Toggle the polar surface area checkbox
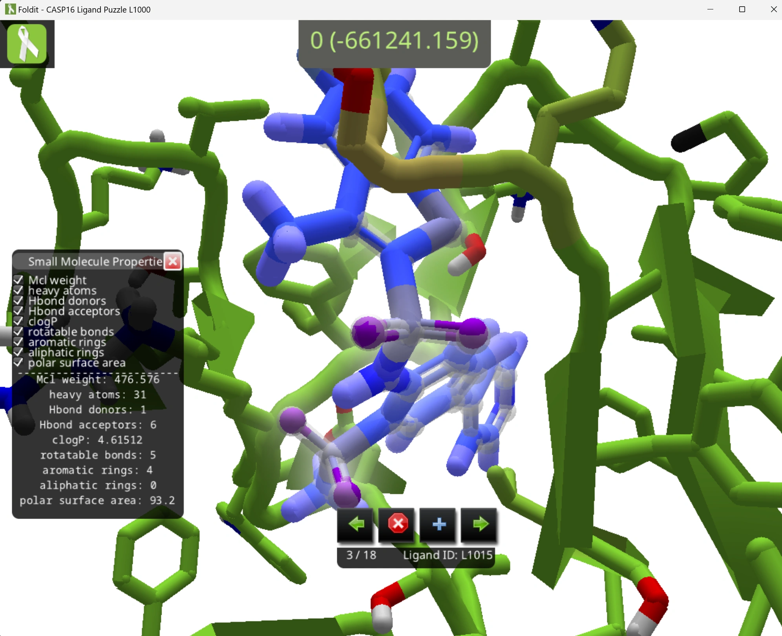The height and width of the screenshot is (636, 782). (18, 362)
